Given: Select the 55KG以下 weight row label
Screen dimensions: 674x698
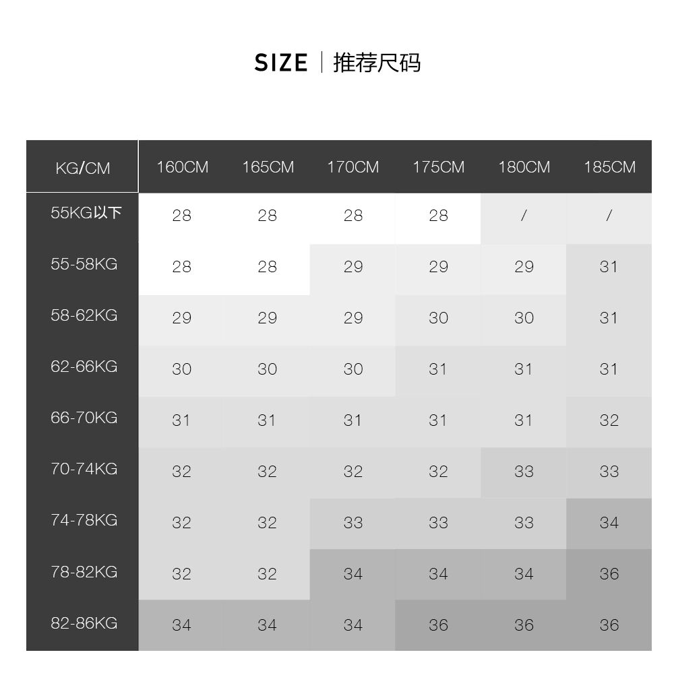Looking at the screenshot, I should [x=86, y=213].
